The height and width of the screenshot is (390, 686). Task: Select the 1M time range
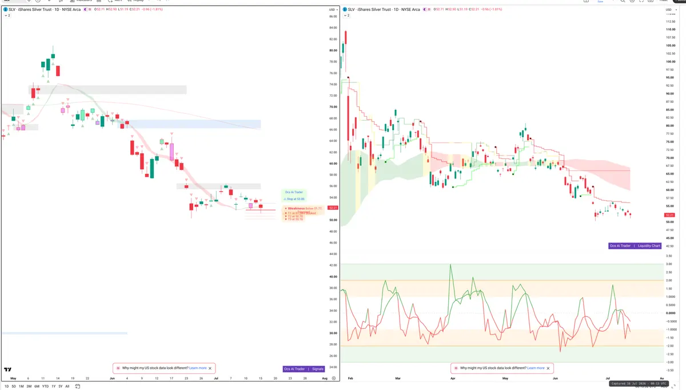point(21,386)
